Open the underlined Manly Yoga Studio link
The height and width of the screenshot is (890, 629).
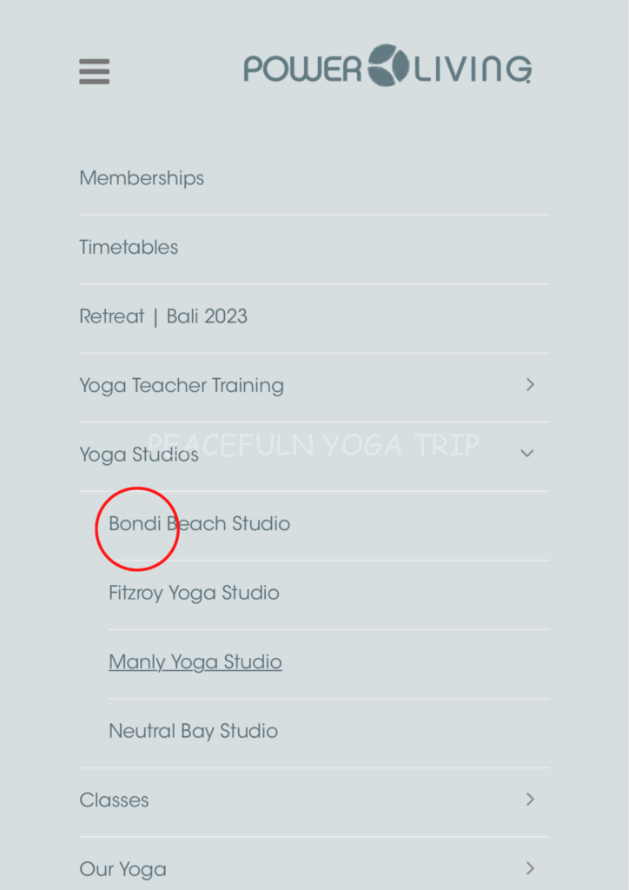tap(195, 662)
